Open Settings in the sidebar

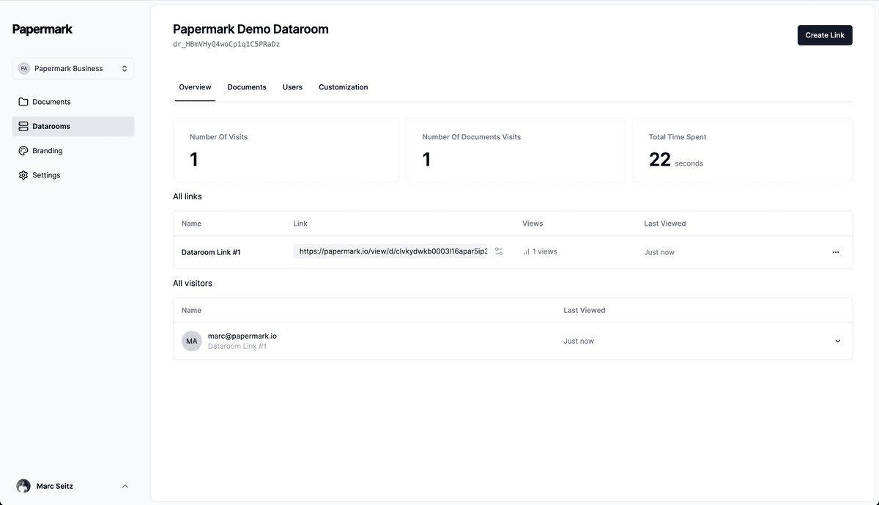(x=73, y=175)
